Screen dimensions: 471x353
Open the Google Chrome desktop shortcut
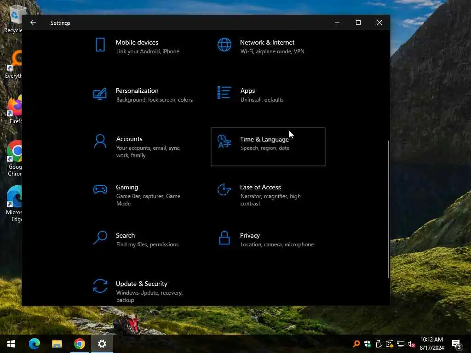14,159
